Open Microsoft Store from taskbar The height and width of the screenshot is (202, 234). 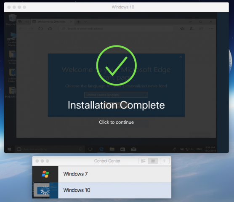point(122,149)
